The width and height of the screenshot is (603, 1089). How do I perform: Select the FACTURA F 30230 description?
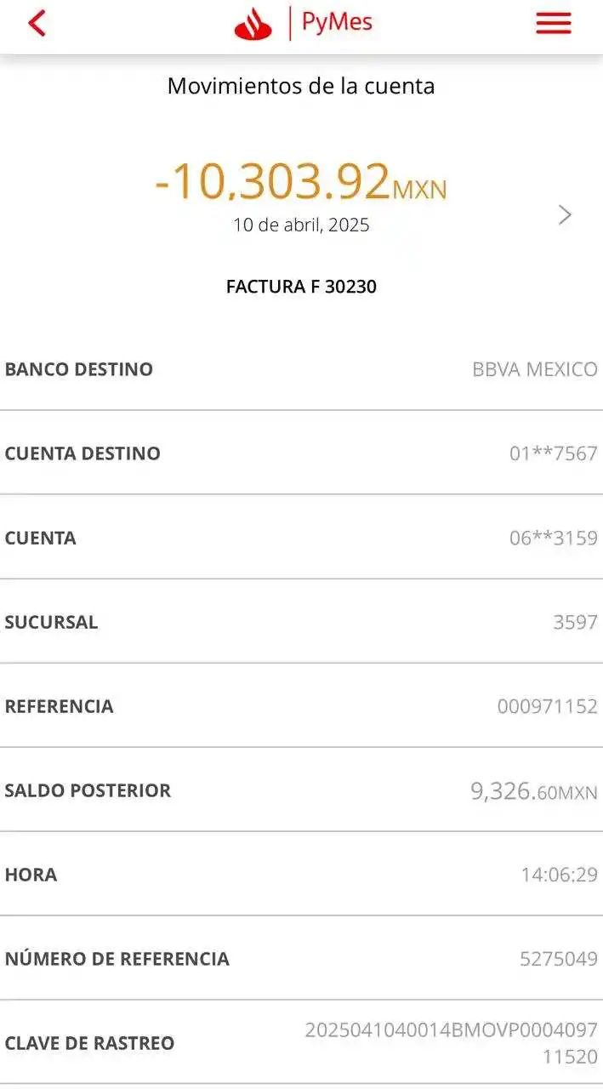tap(301, 287)
